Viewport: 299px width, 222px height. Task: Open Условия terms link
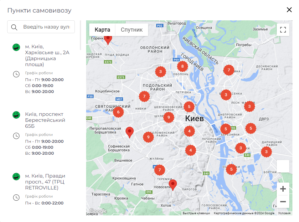click(284, 213)
